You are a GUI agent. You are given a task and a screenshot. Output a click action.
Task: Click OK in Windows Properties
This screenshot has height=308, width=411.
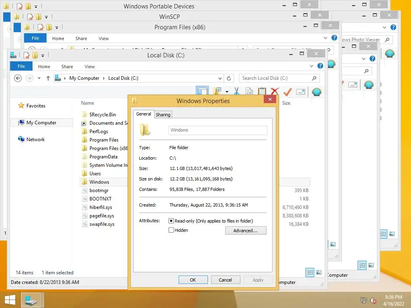(x=193, y=280)
